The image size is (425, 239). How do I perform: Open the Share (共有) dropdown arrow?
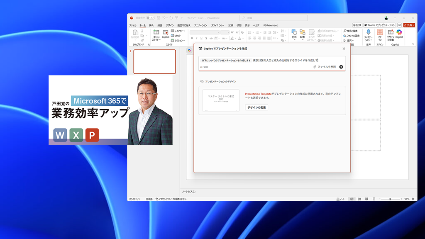click(x=414, y=25)
